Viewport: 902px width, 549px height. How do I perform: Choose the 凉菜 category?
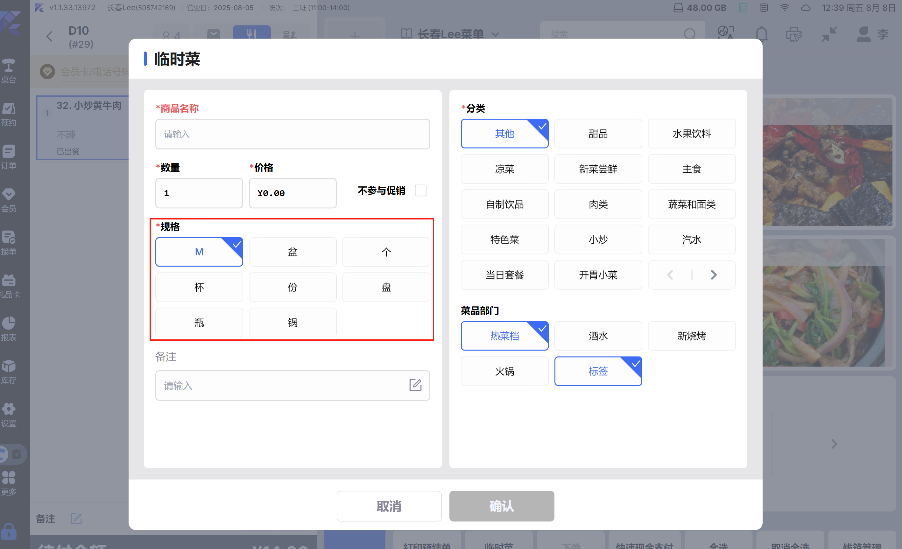(504, 169)
